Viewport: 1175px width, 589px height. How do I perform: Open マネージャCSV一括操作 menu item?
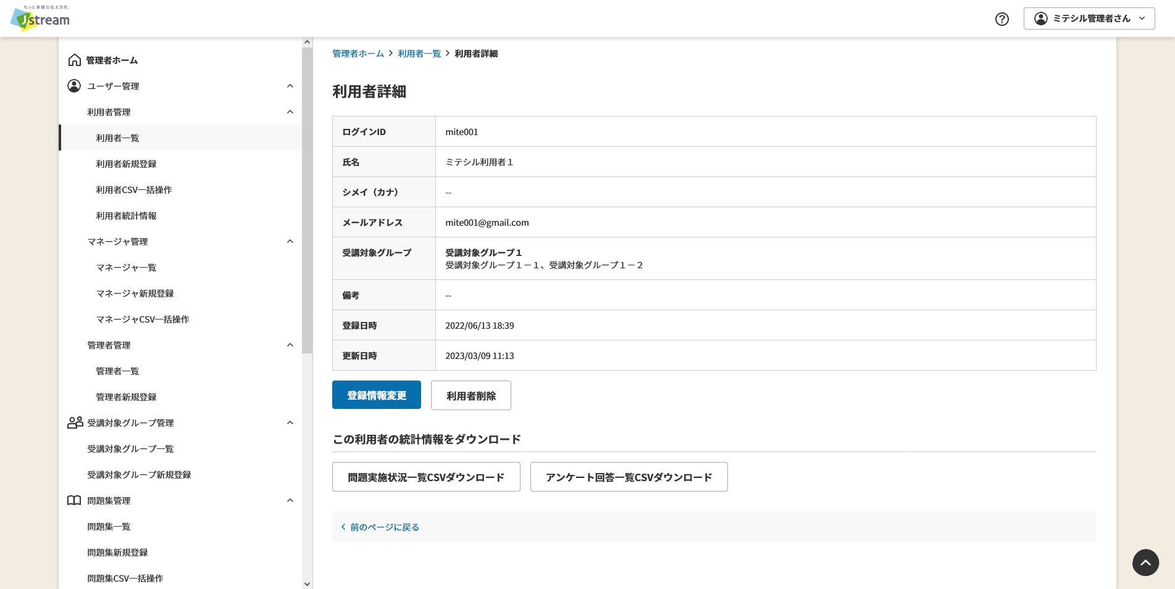click(x=143, y=319)
